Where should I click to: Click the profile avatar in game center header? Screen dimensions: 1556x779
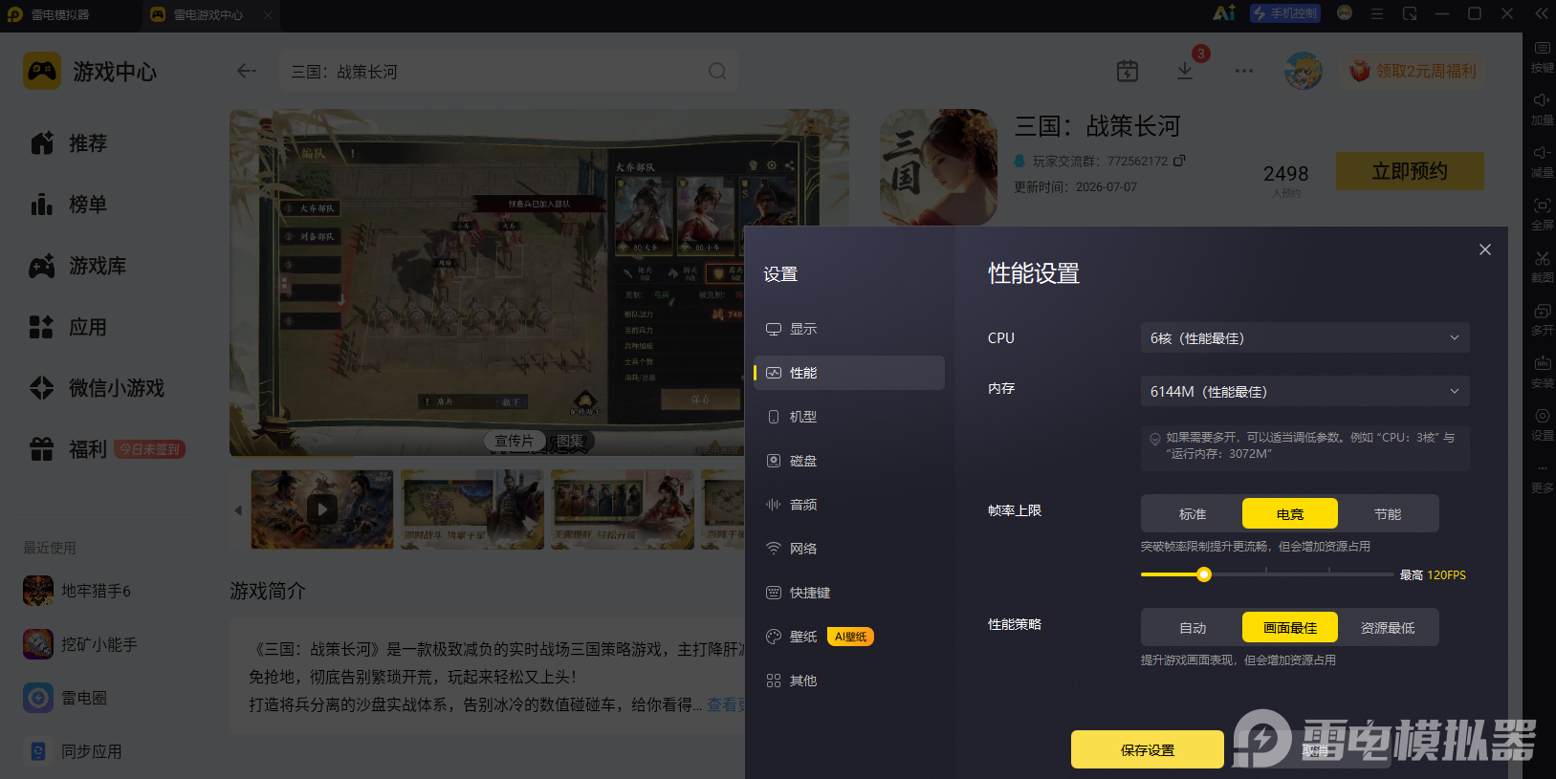(x=1303, y=71)
